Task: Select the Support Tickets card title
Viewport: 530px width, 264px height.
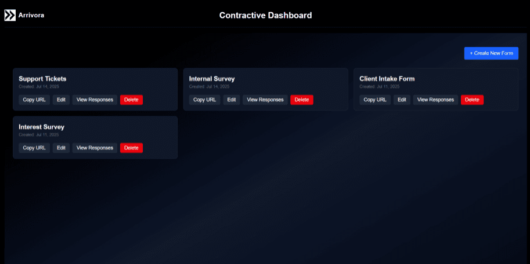Action: [x=42, y=79]
